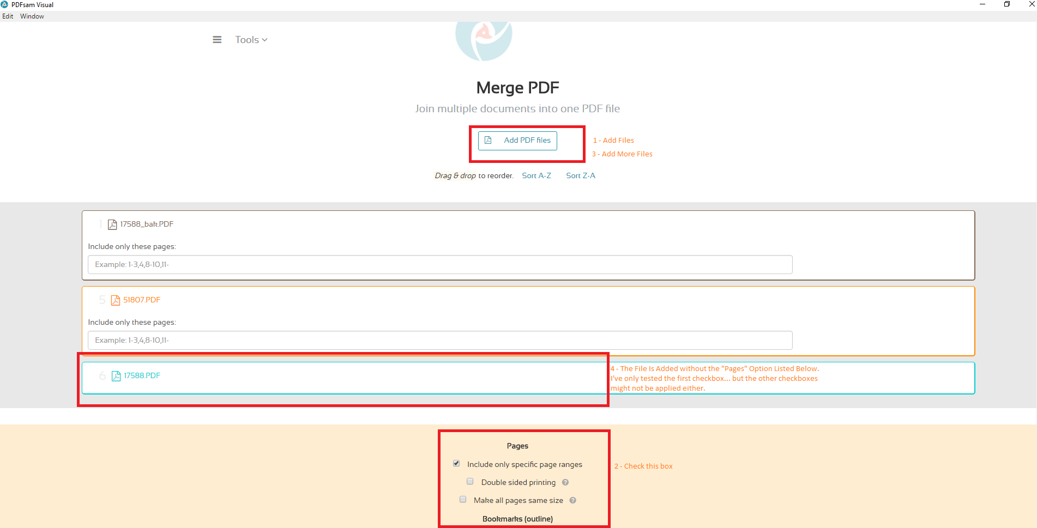Viewport: 1037px width, 528px height.
Task: Click the Tools chevron arrow
Action: click(265, 39)
